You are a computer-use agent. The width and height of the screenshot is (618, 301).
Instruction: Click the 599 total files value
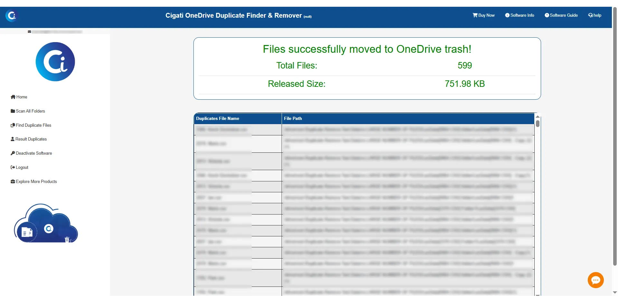coord(465,66)
